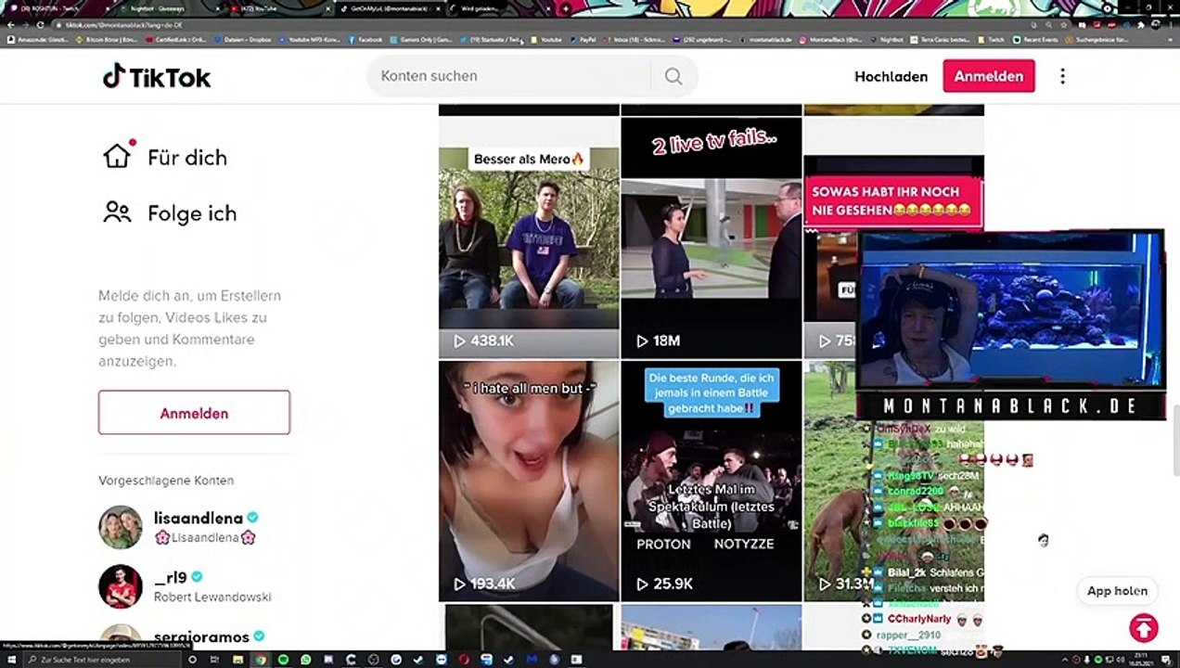
Task: Click the TikTok logo
Action: click(x=157, y=76)
